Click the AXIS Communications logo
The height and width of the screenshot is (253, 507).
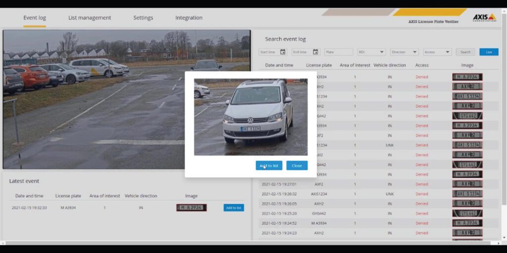tap(484, 17)
